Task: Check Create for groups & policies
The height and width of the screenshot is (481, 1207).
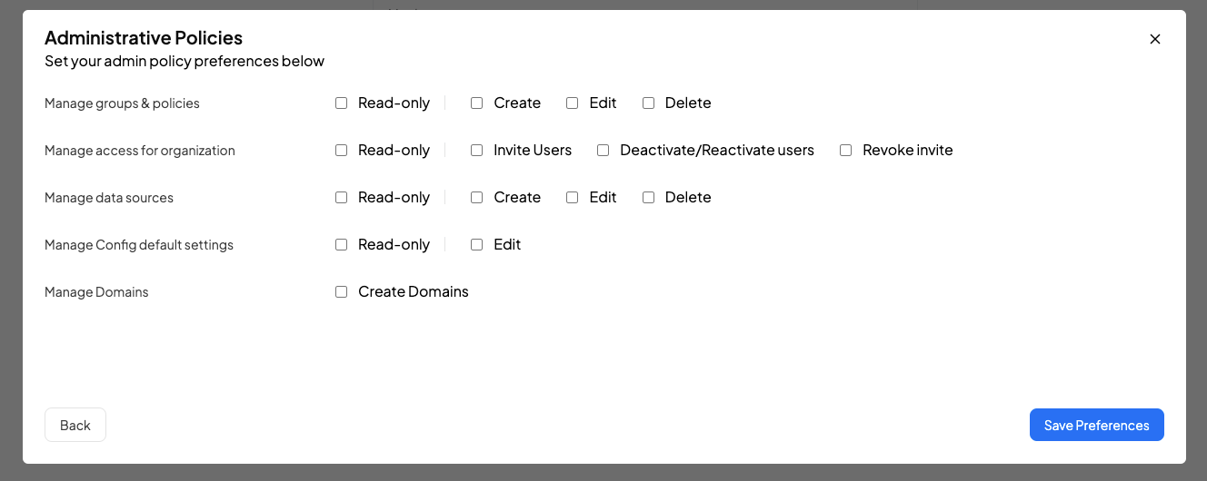Action: click(476, 103)
